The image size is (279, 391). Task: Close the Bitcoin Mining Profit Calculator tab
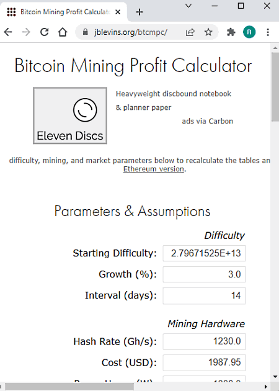[118, 12]
